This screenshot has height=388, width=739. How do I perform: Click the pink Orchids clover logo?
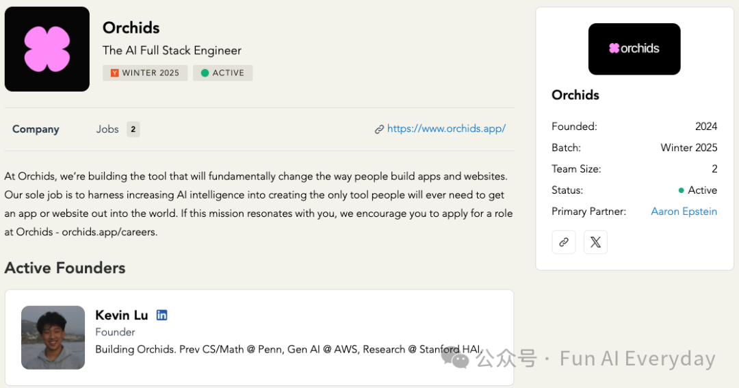(x=47, y=49)
